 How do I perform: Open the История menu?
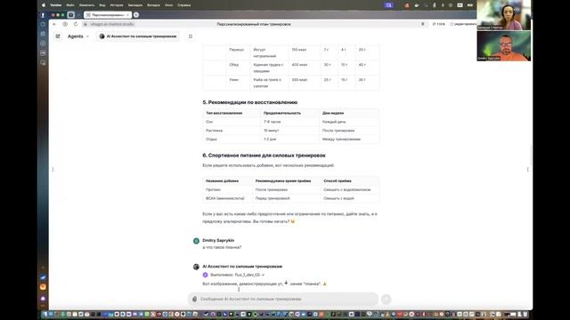pyautogui.click(x=117, y=5)
